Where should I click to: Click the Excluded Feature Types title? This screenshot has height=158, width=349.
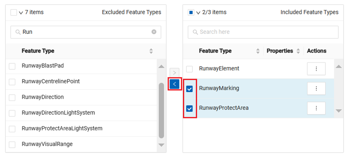coord(132,12)
